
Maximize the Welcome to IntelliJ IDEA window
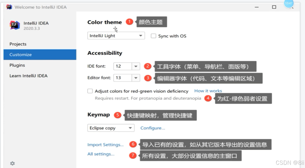(274, 7)
